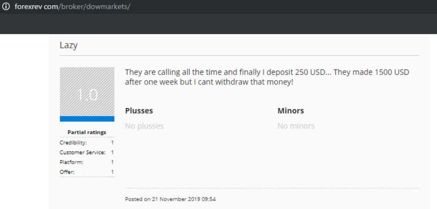
Task: Click the No minors text
Action: (x=296, y=126)
